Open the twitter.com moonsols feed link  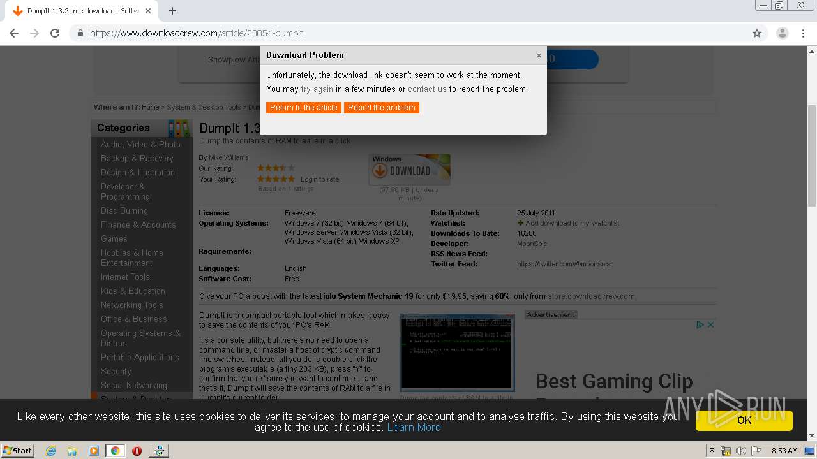pyautogui.click(x=564, y=264)
